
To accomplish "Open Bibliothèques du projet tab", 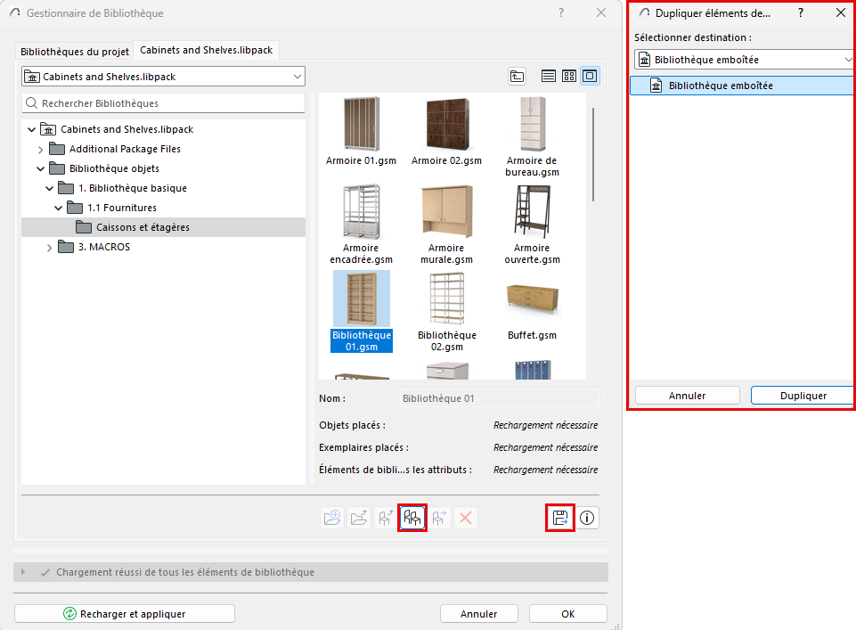I will coord(75,52).
